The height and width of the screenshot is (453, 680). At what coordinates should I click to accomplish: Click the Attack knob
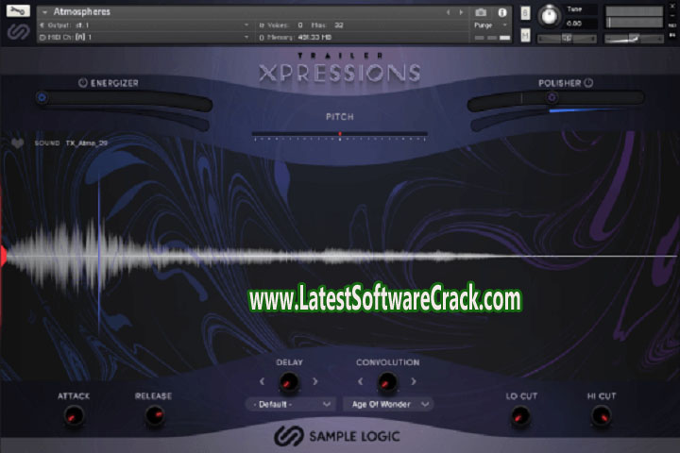74,415
